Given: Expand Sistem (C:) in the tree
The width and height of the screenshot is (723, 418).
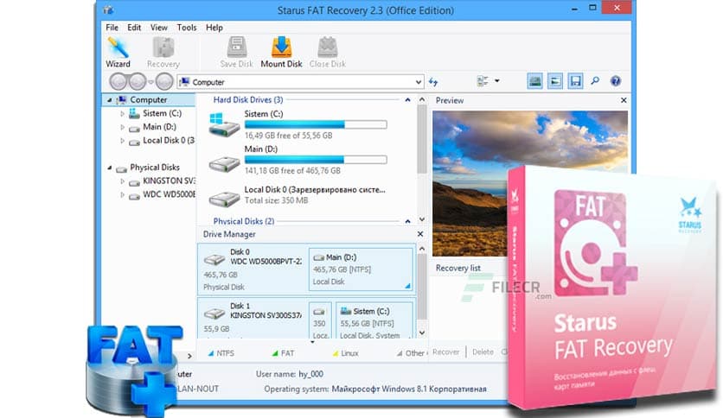Looking at the screenshot, I should [122, 113].
